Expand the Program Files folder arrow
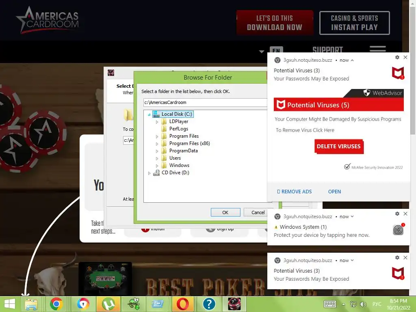416x312 pixels. 157,136
